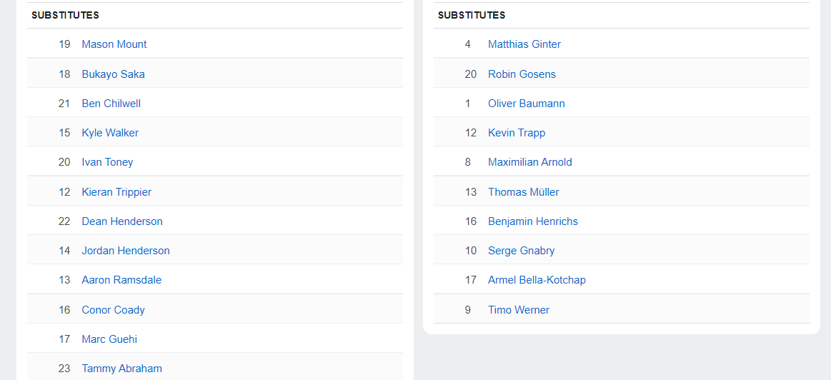Open Mason Mount's player page
The width and height of the screenshot is (831, 380).
click(114, 44)
